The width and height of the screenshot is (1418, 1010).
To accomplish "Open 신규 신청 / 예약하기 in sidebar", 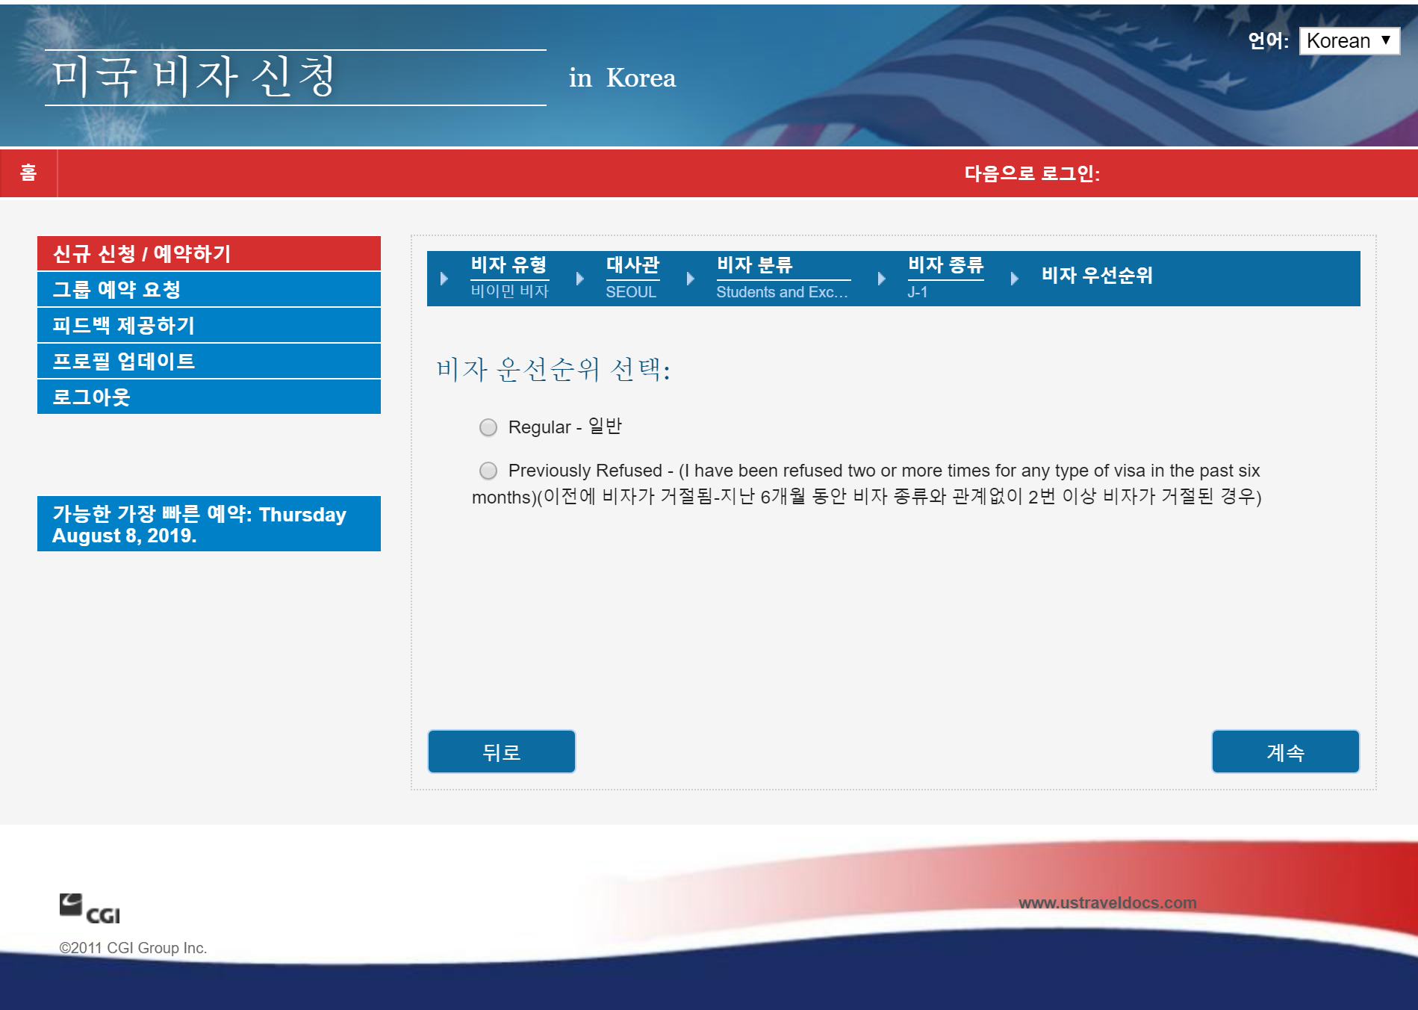I will pos(209,253).
